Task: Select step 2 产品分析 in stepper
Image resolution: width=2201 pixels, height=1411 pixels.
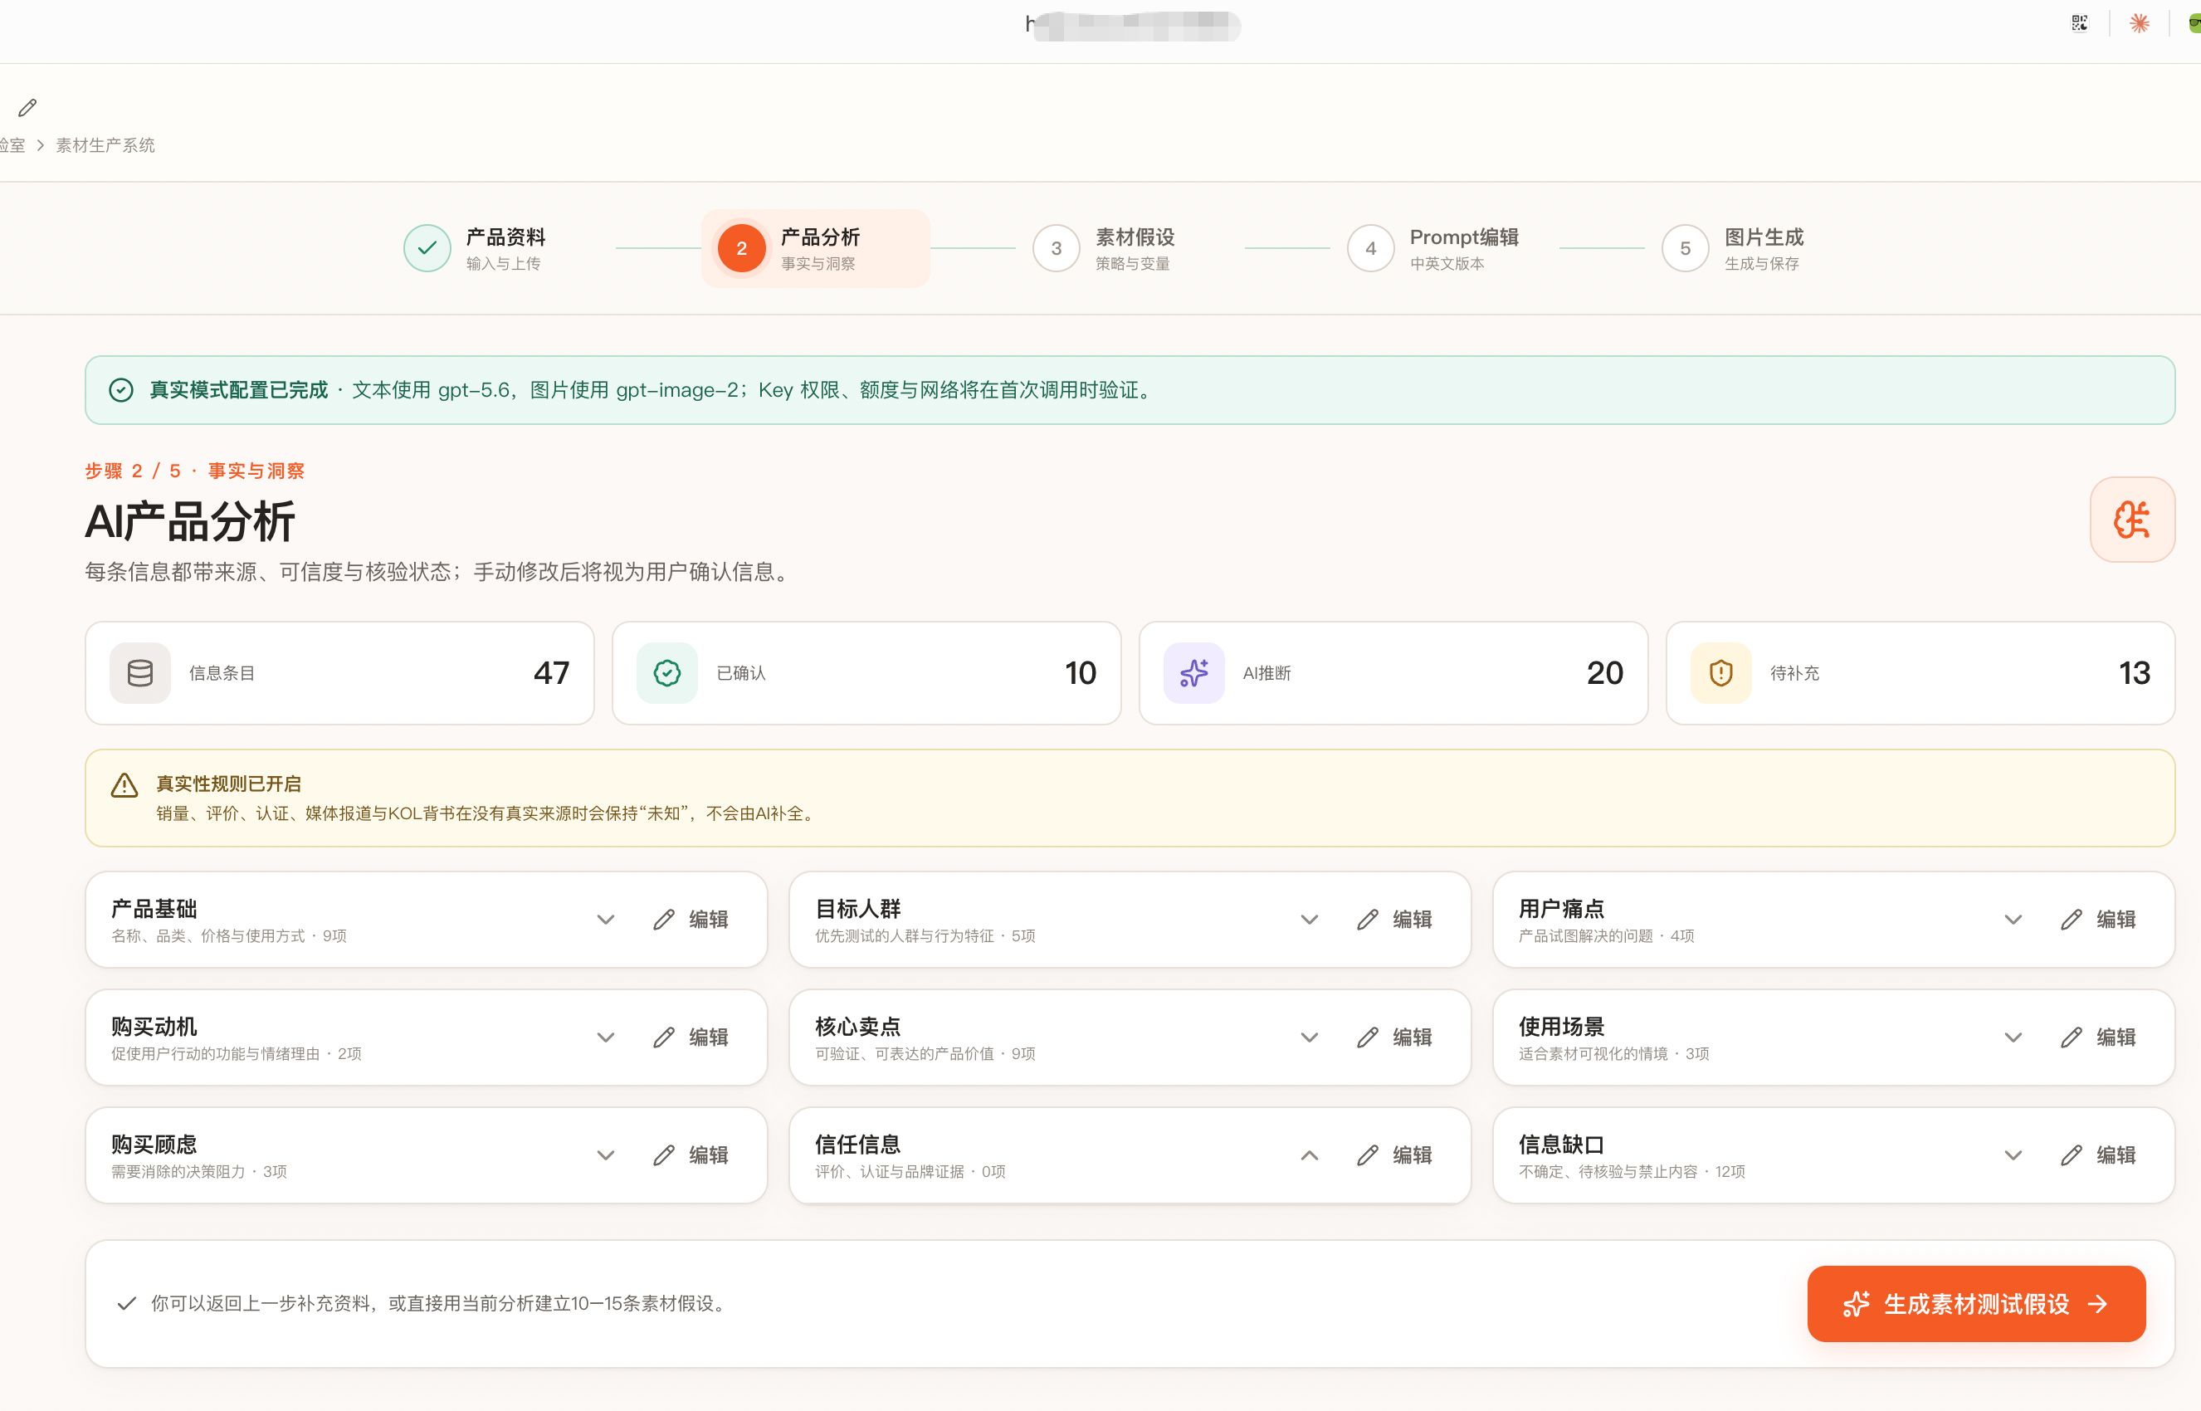Action: pyautogui.click(x=815, y=248)
